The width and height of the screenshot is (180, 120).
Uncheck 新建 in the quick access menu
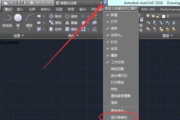tap(121, 15)
